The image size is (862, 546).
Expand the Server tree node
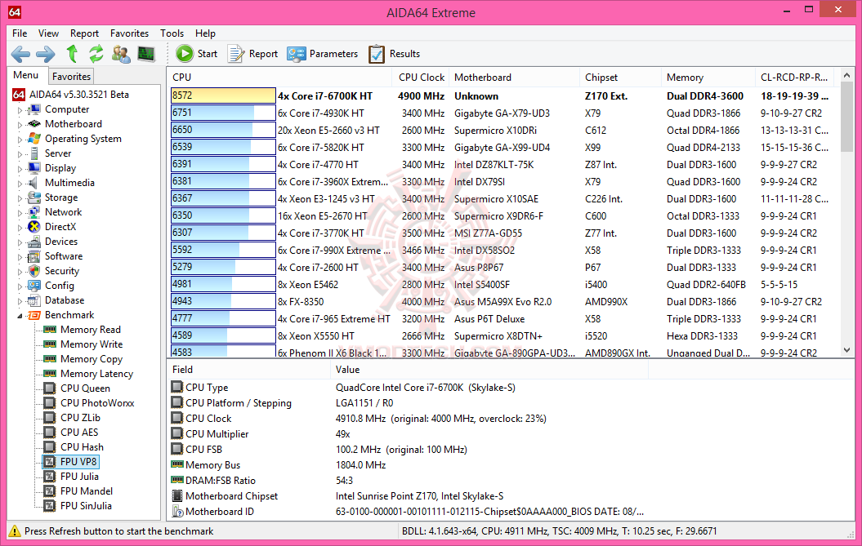(x=20, y=153)
